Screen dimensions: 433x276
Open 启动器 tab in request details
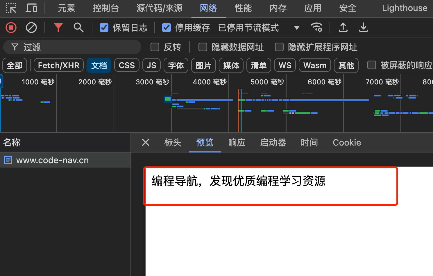tap(273, 142)
